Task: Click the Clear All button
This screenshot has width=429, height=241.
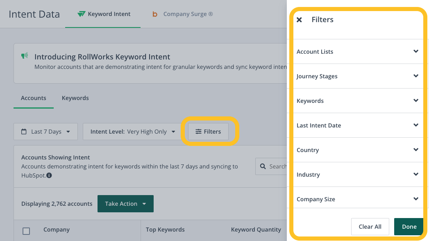Action: pos(370,227)
